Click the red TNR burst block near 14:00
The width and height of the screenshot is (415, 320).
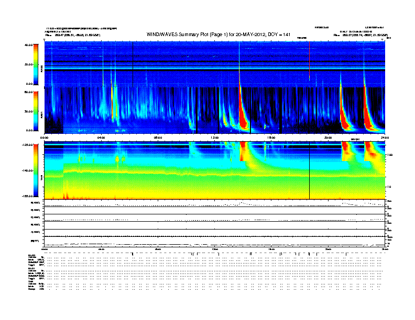click(x=244, y=151)
